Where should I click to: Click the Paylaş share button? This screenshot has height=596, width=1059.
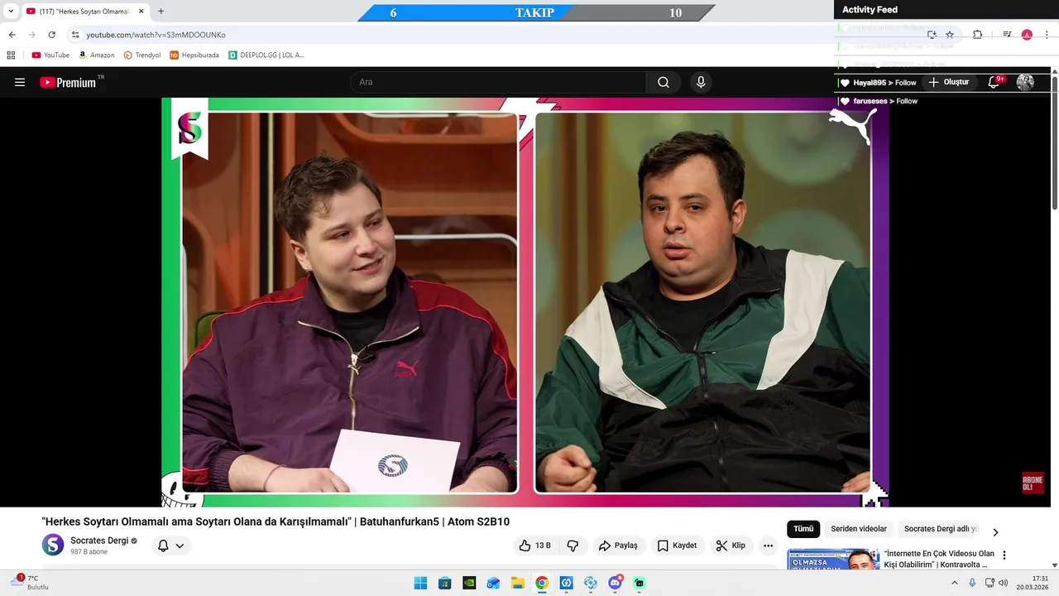(x=618, y=546)
